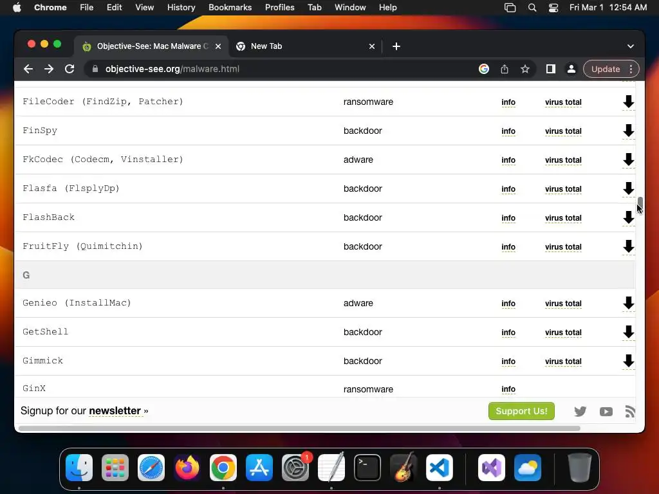The image size is (659, 494).
Task: Share this page via share icon
Action: [x=505, y=69]
